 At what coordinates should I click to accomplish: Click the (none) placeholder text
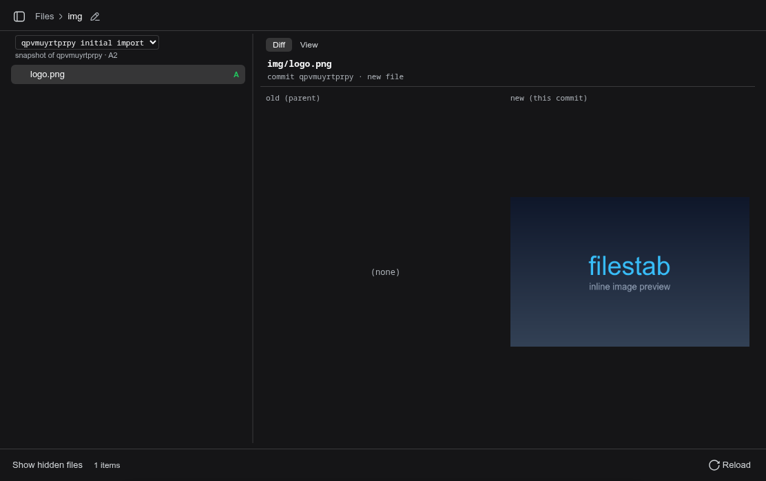[386, 272]
